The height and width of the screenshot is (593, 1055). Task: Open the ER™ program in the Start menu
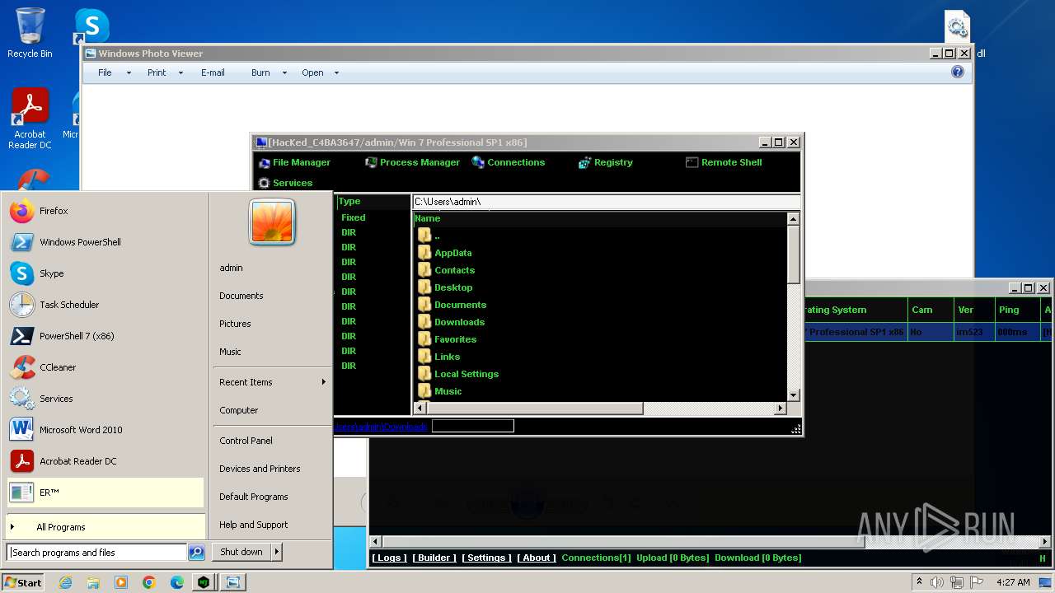(105, 493)
